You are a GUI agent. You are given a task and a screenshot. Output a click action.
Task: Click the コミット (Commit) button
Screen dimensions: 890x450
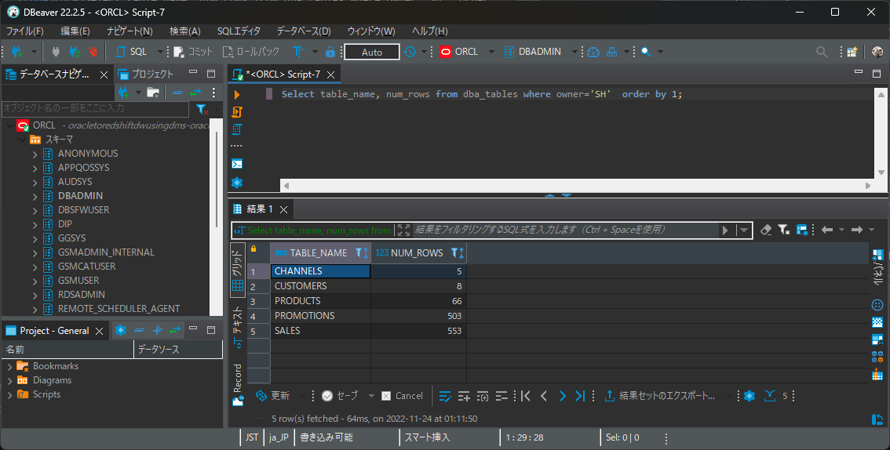[x=193, y=52]
